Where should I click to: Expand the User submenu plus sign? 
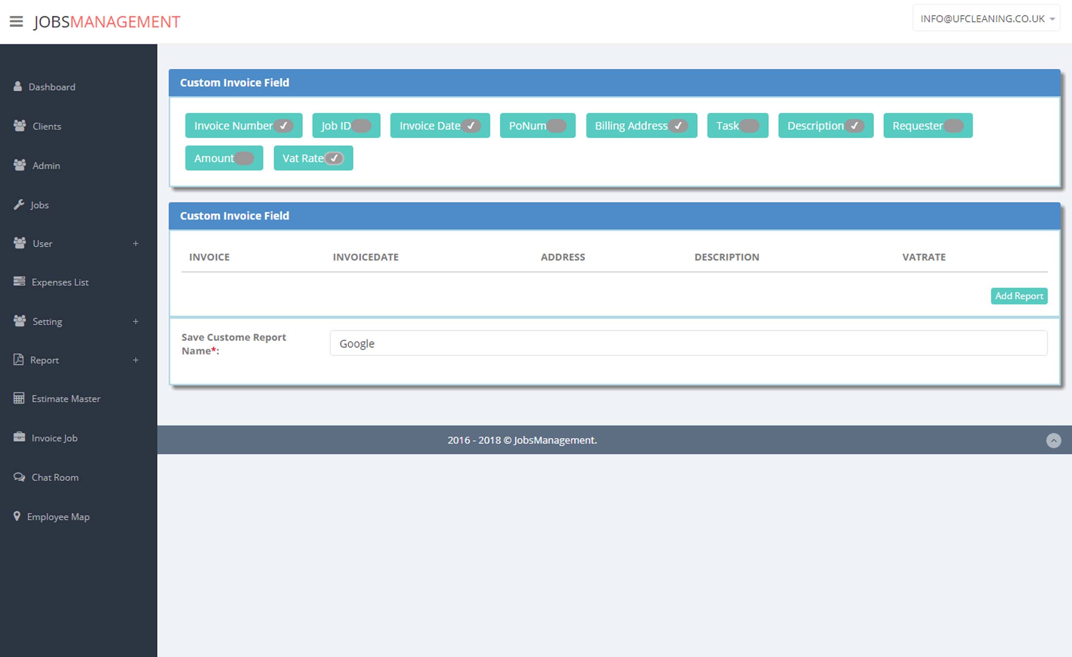(136, 244)
